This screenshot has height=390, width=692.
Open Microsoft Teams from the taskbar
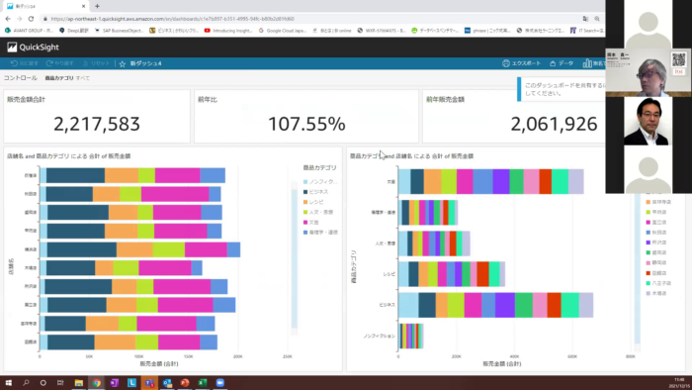pos(149,383)
